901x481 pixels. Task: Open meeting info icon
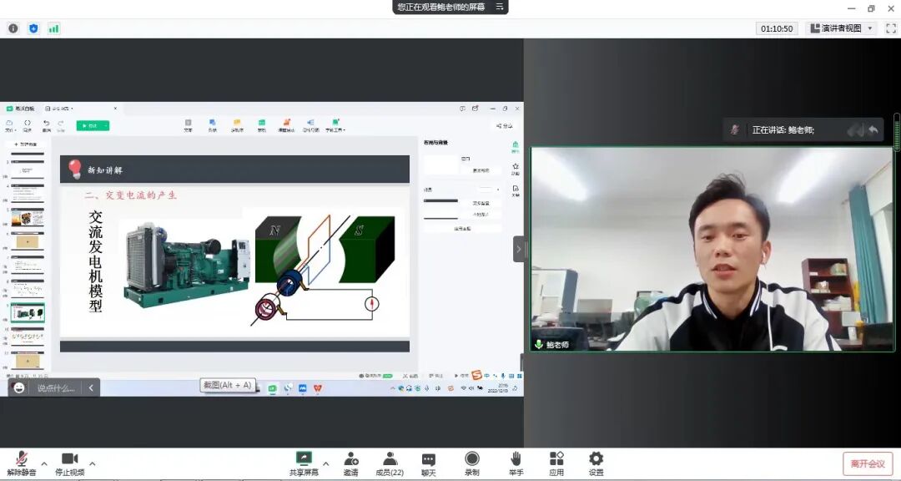13,28
